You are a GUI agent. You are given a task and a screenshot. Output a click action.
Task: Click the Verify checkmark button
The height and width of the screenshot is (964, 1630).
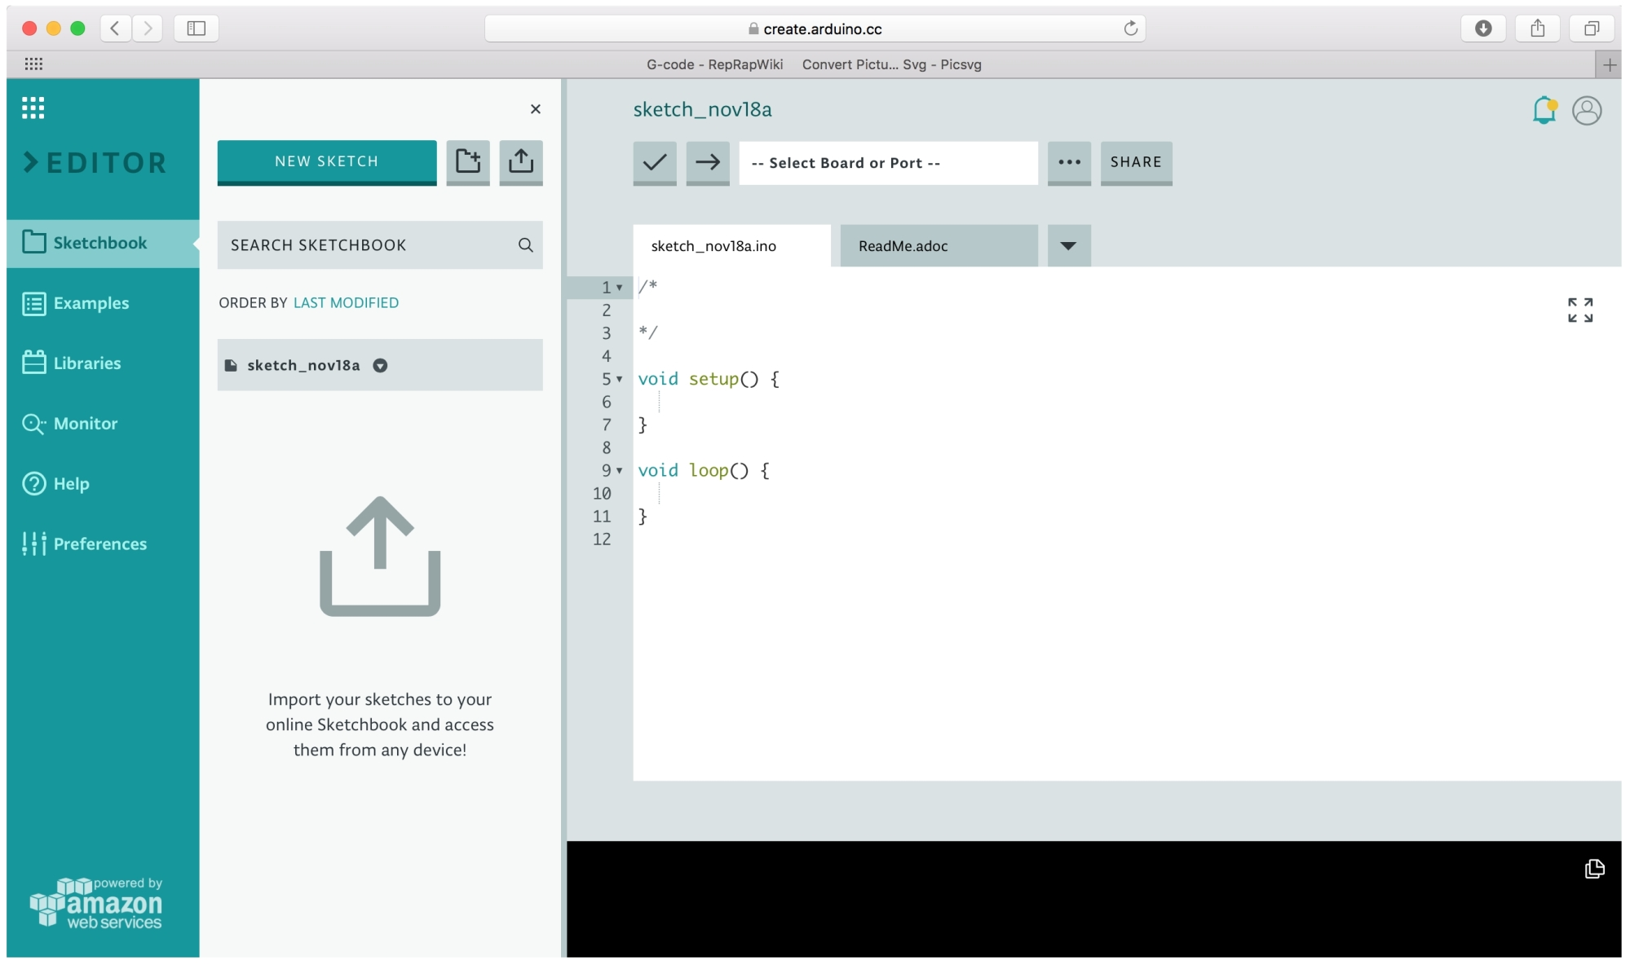point(654,162)
